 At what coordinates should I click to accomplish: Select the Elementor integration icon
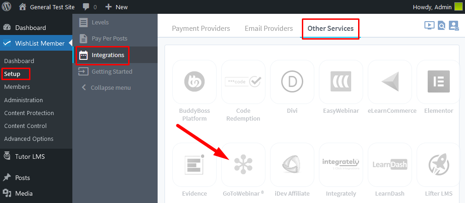pyautogui.click(x=439, y=81)
